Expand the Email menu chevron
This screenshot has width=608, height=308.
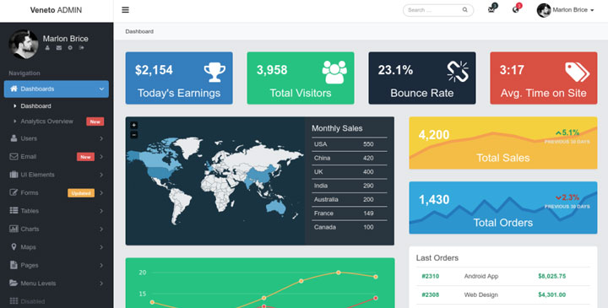pos(101,156)
